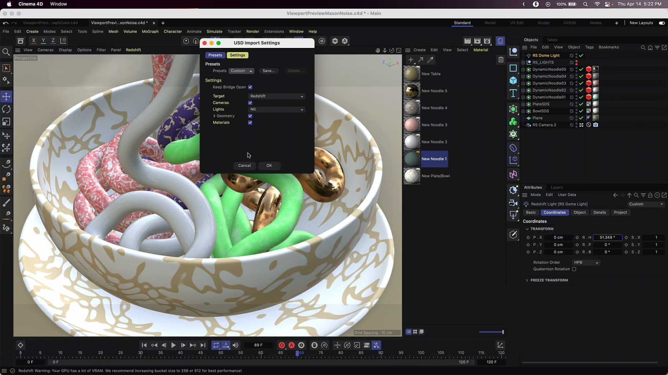Toggle Z axis lock icon
Screen dimensions: 668x375
[53, 41]
